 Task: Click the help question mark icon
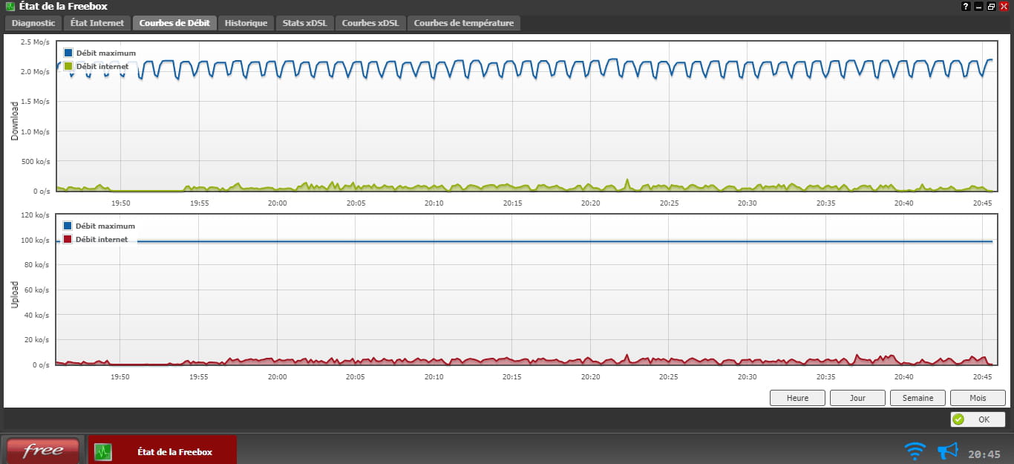coord(966,7)
